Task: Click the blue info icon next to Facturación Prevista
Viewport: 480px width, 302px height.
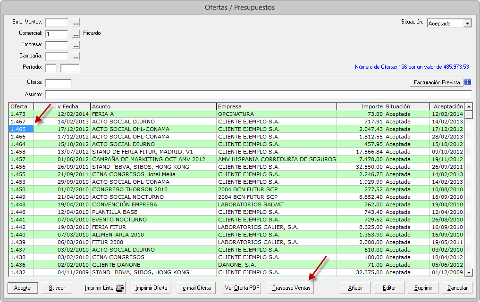Action: click(468, 82)
